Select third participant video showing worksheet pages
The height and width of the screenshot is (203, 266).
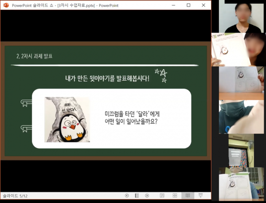click(242, 83)
